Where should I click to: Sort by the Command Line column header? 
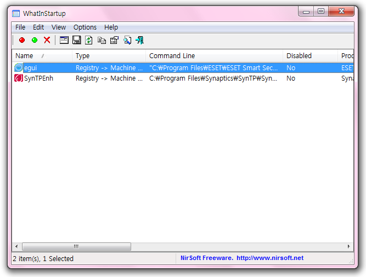coord(215,56)
